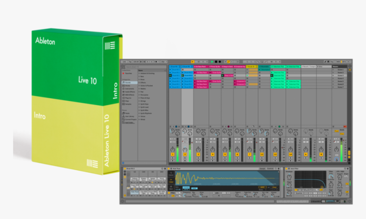Adjust Master track volume fader
The image size is (366, 219).
tap(342, 149)
